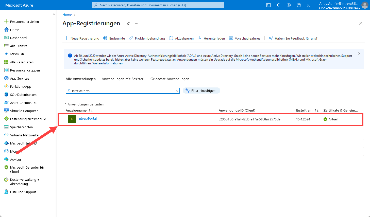Open account avatar for Andy.Admin
This screenshot has width=370, height=217.
365,5
